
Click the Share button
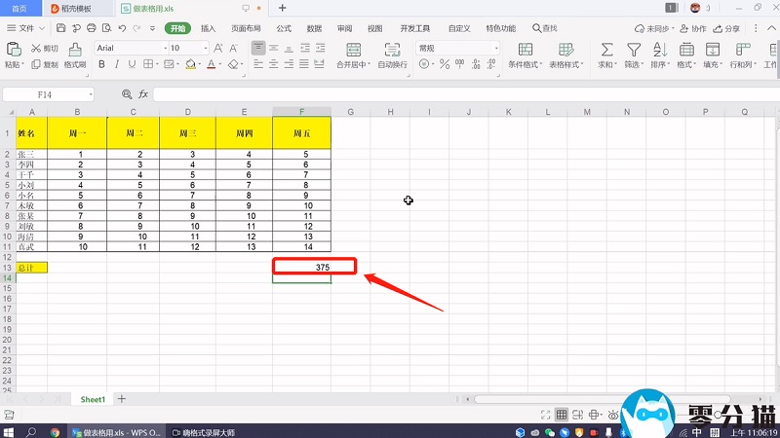[x=726, y=29]
